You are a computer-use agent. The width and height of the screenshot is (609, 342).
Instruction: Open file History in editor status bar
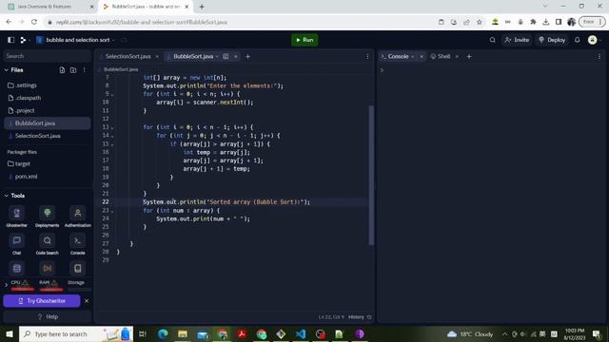(360, 317)
